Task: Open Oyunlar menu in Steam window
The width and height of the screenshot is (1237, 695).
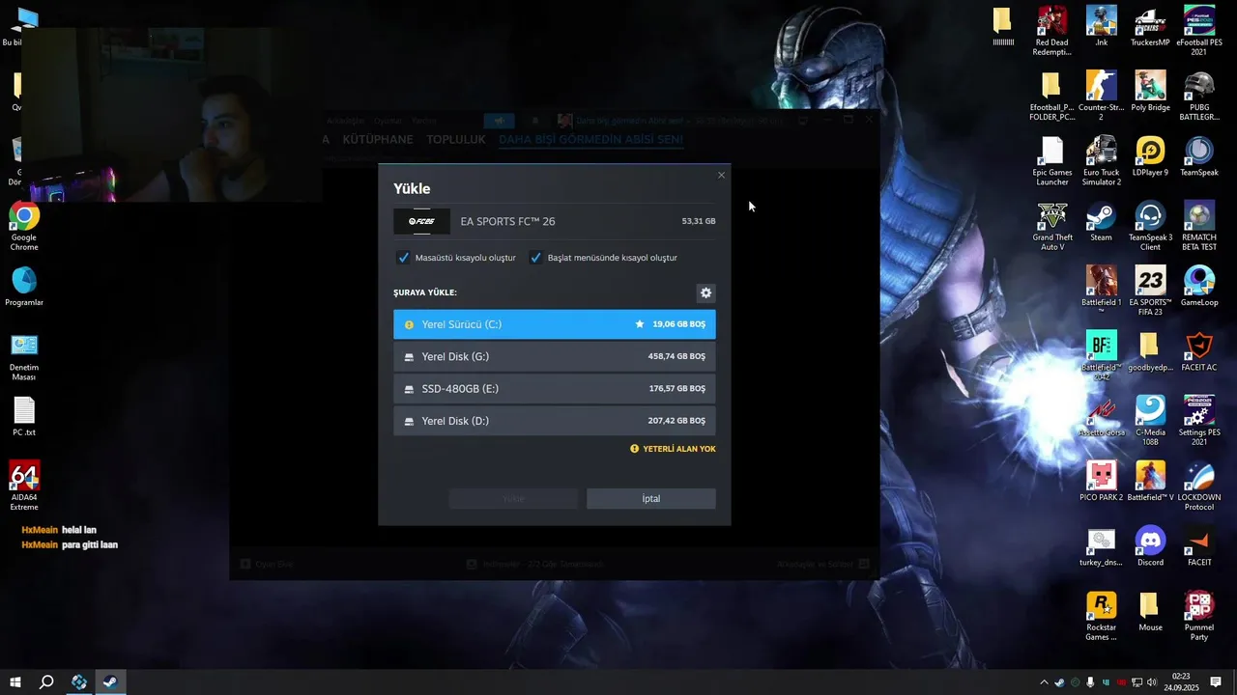Action: coord(388,121)
